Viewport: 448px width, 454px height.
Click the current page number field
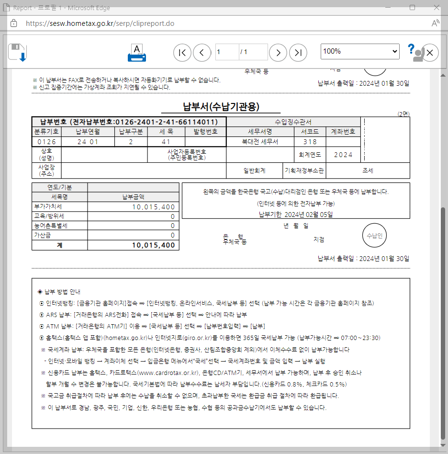pos(227,52)
